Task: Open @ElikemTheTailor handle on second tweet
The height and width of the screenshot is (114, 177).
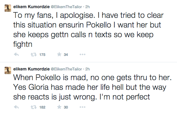Action: [66, 69]
